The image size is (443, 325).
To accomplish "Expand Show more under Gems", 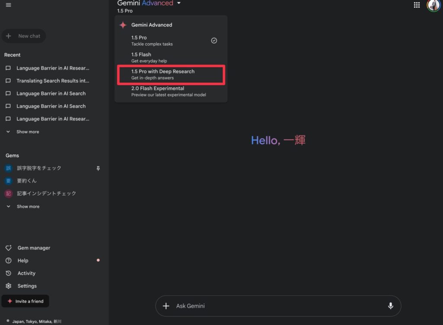I will [27, 206].
